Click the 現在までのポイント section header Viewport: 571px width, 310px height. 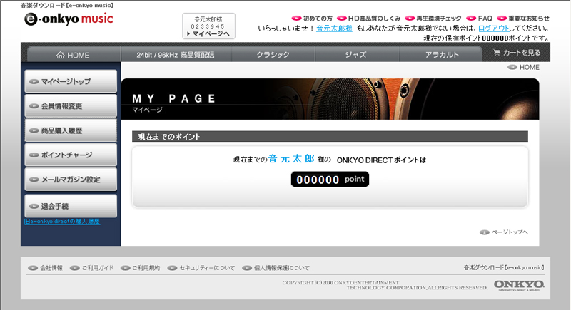point(330,137)
